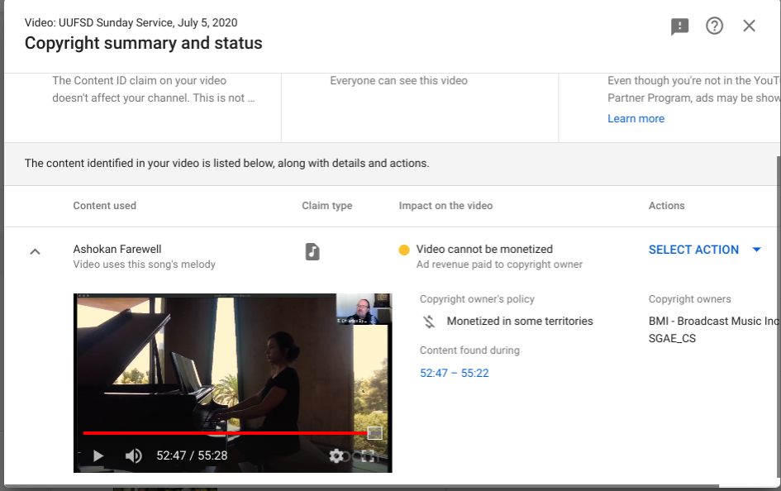
Task: Open the help question mark icon
Action: (x=714, y=26)
